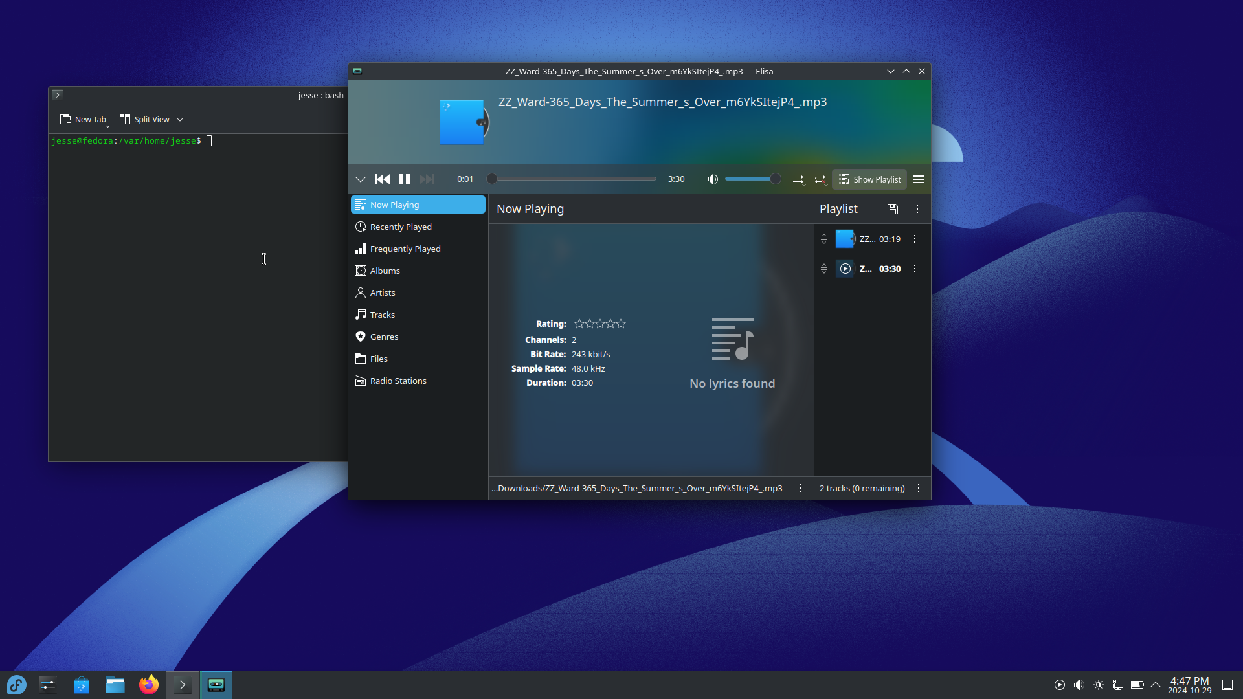Open the Files browser view

coord(418,359)
